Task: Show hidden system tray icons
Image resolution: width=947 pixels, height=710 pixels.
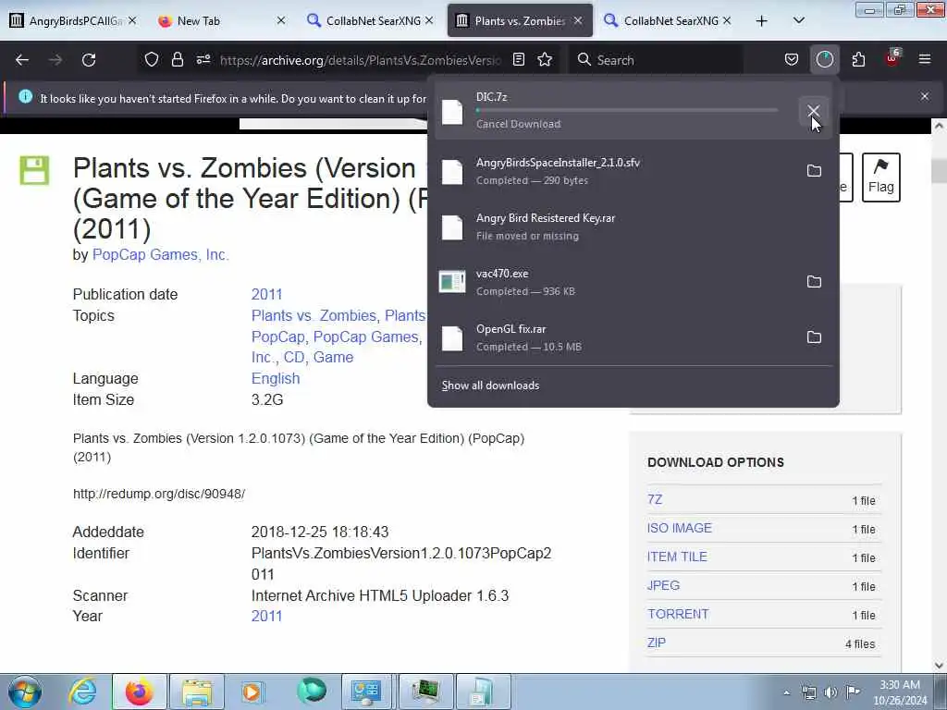Action: coord(786,692)
